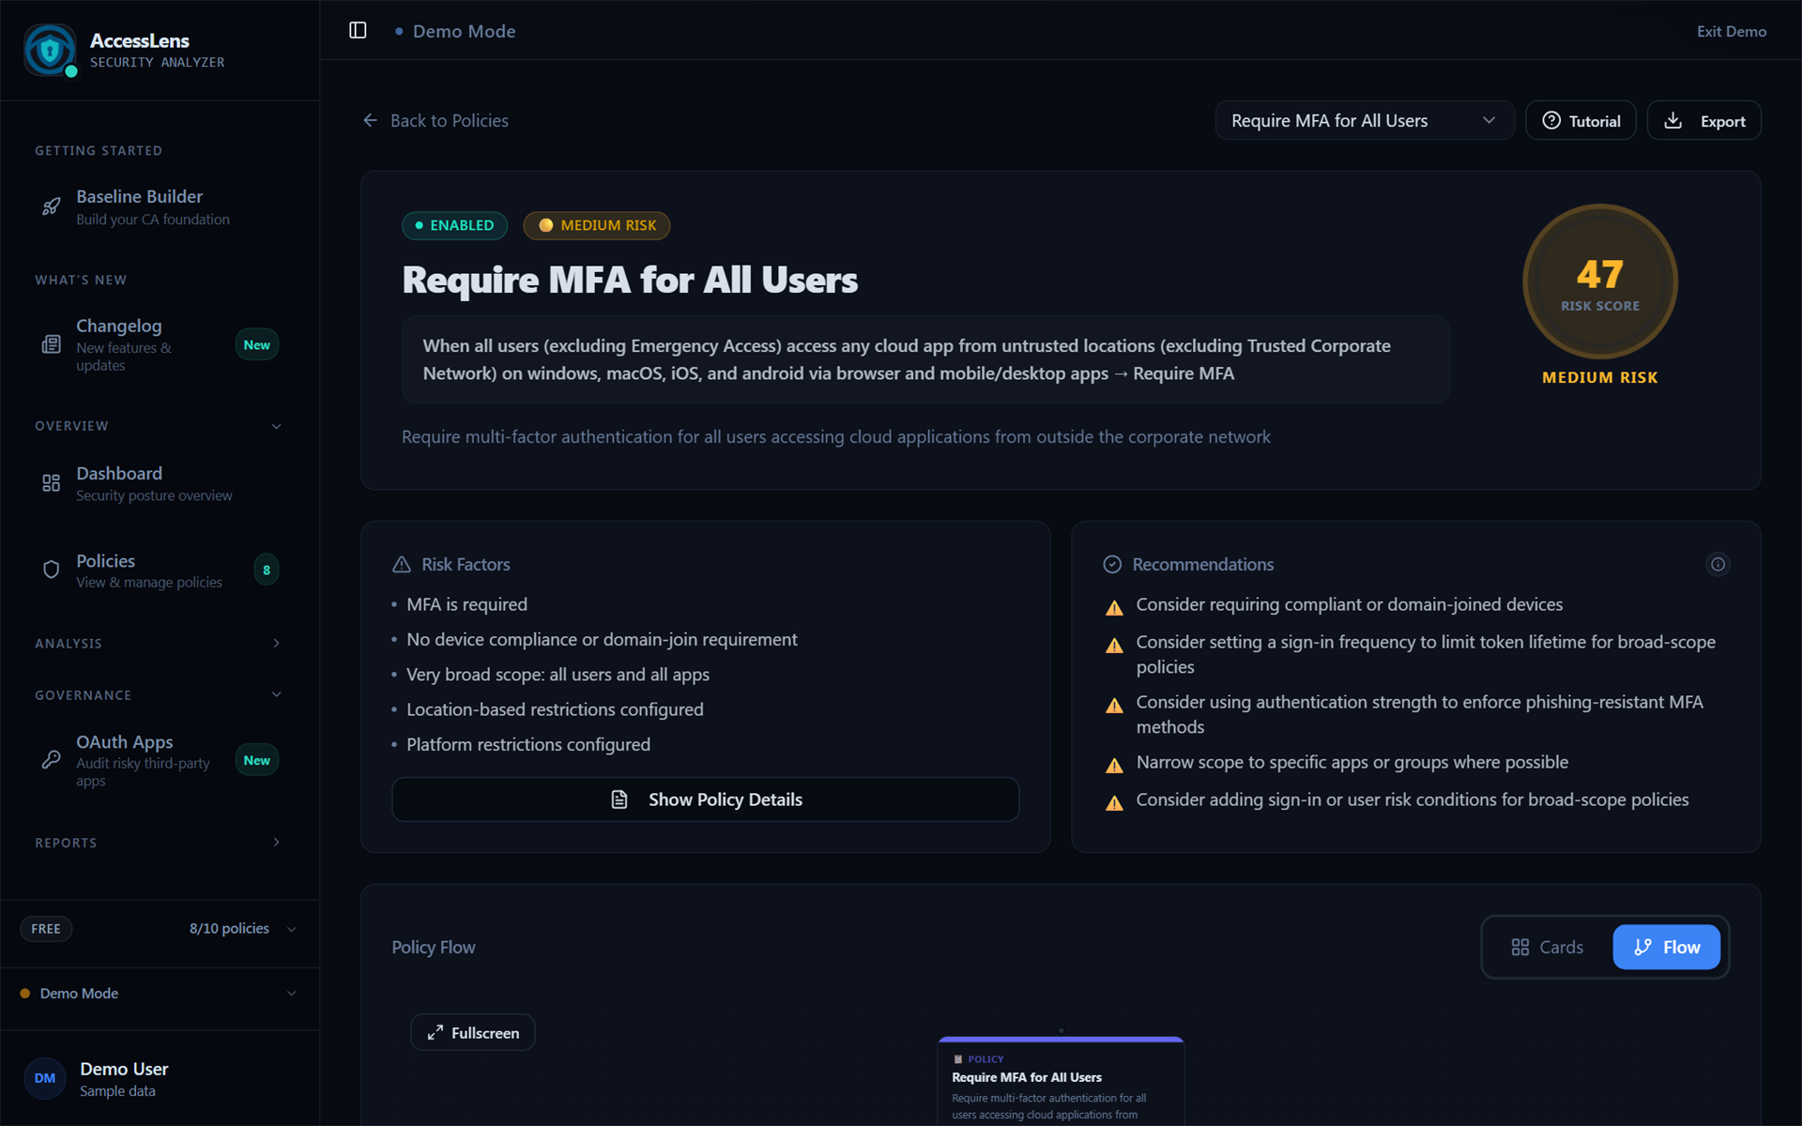This screenshot has width=1802, height=1126.
Task: Open Dashboard from sidebar
Action: [x=160, y=483]
